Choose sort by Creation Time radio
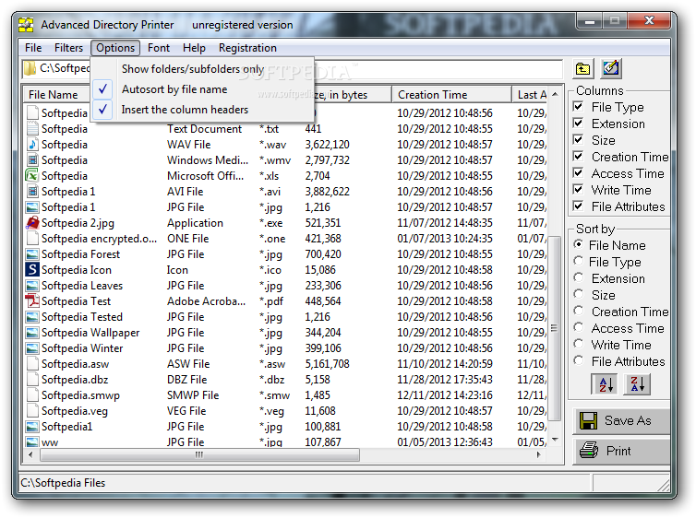This screenshot has width=696, height=518. 579,311
